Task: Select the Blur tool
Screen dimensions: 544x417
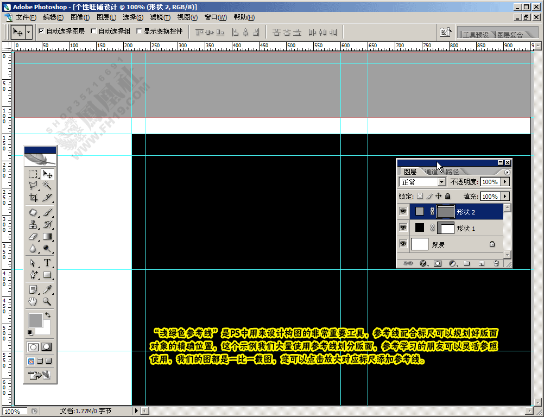Action: pos(33,248)
